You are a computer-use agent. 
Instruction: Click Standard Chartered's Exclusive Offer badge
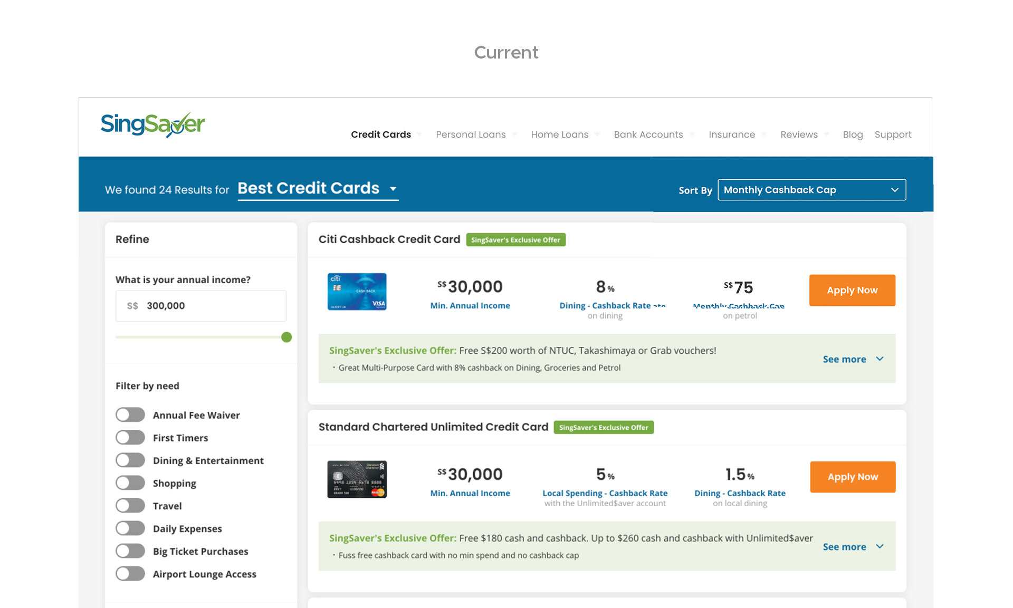pyautogui.click(x=604, y=427)
